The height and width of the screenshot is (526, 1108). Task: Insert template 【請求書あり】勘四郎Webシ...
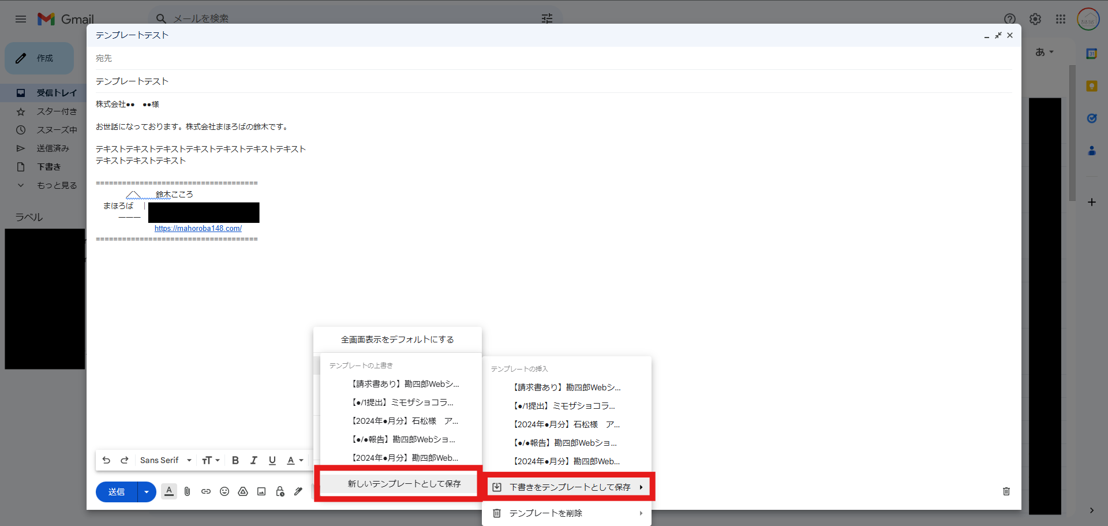[567, 387]
